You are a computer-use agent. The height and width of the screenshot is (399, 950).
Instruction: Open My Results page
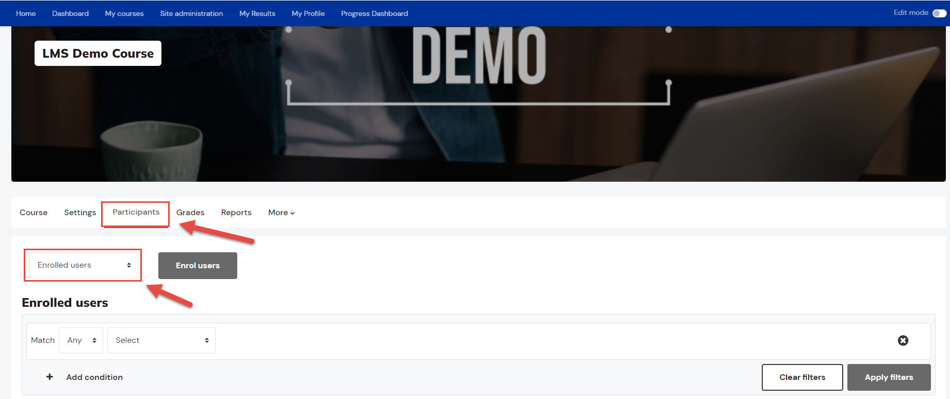pos(257,13)
